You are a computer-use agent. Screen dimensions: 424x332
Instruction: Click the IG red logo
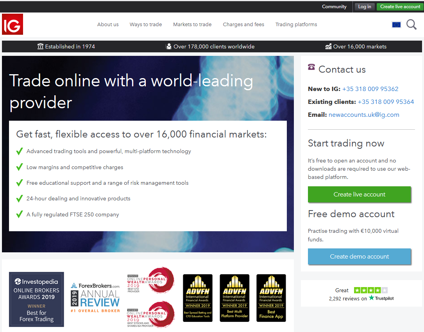click(x=13, y=24)
